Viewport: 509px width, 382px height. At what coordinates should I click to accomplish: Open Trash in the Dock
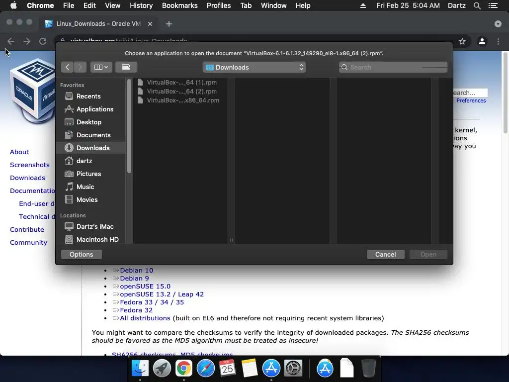pos(368,368)
